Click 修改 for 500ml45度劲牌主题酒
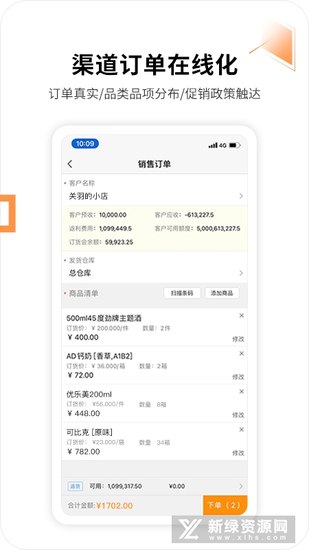Viewport: 309px width, 550px height. point(238,339)
